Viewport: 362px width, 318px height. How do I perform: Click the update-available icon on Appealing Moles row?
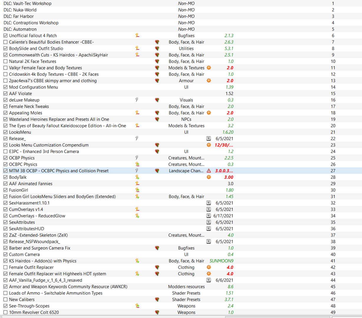coord(209,113)
